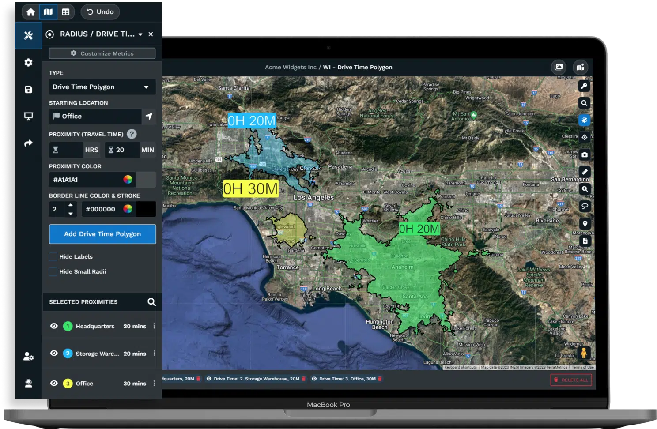Switch to the home view tab
Viewport: 657px width, 429px height.
click(30, 12)
